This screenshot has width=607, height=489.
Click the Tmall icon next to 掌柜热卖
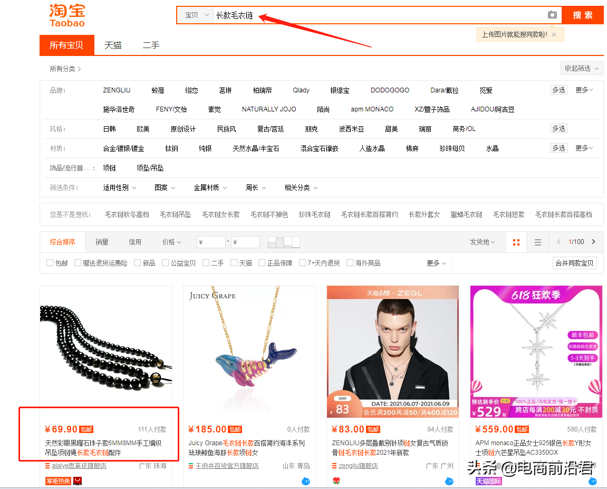[78, 481]
